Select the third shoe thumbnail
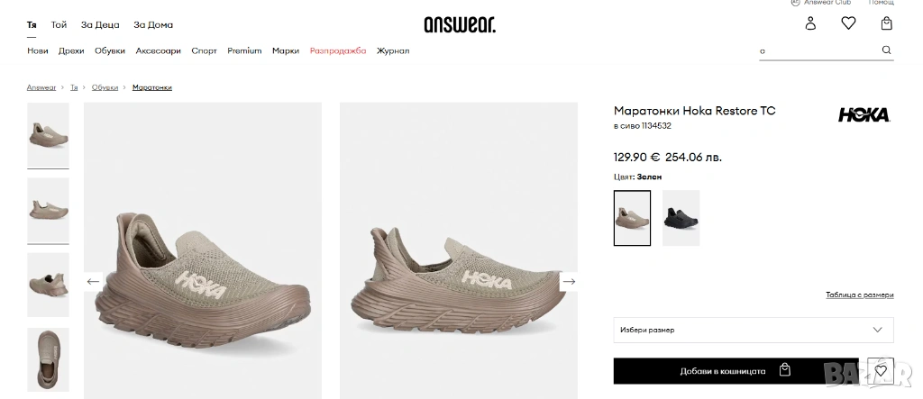 (x=49, y=285)
